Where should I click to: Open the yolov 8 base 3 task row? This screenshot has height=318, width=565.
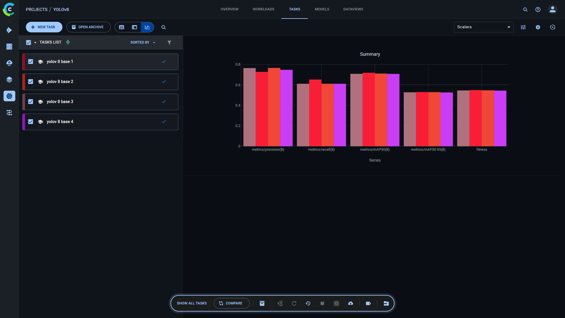[x=100, y=102]
